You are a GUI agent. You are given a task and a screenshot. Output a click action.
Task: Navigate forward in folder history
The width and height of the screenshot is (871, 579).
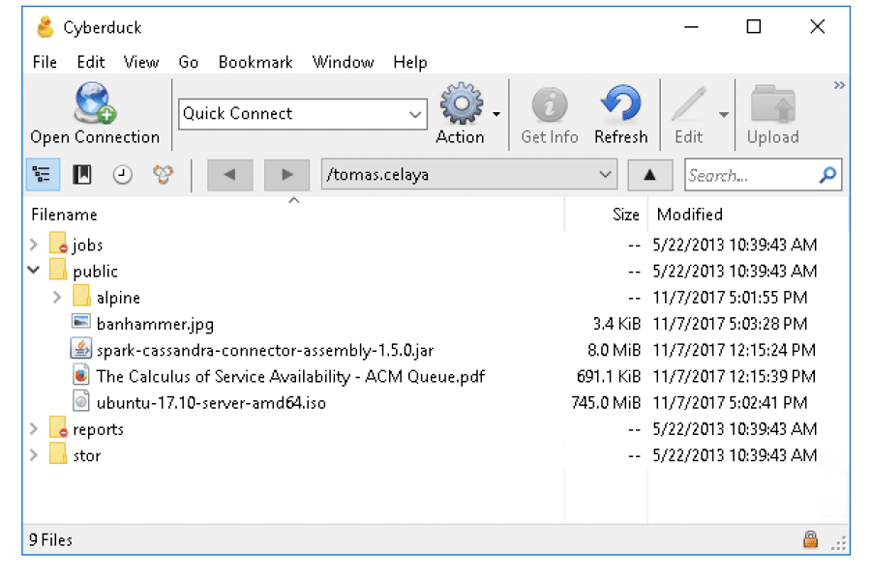coord(286,175)
